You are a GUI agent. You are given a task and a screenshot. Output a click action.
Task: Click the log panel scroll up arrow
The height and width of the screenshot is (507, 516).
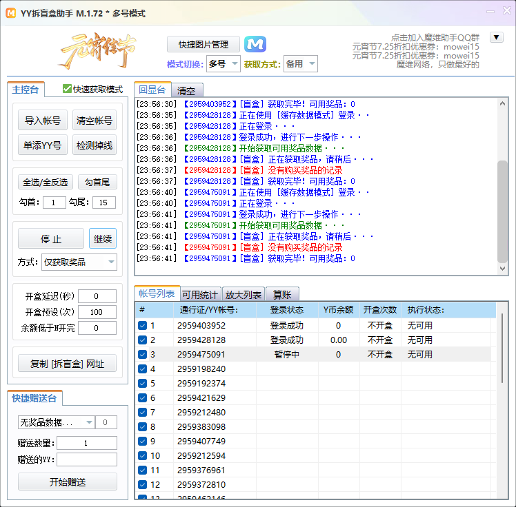pos(502,103)
